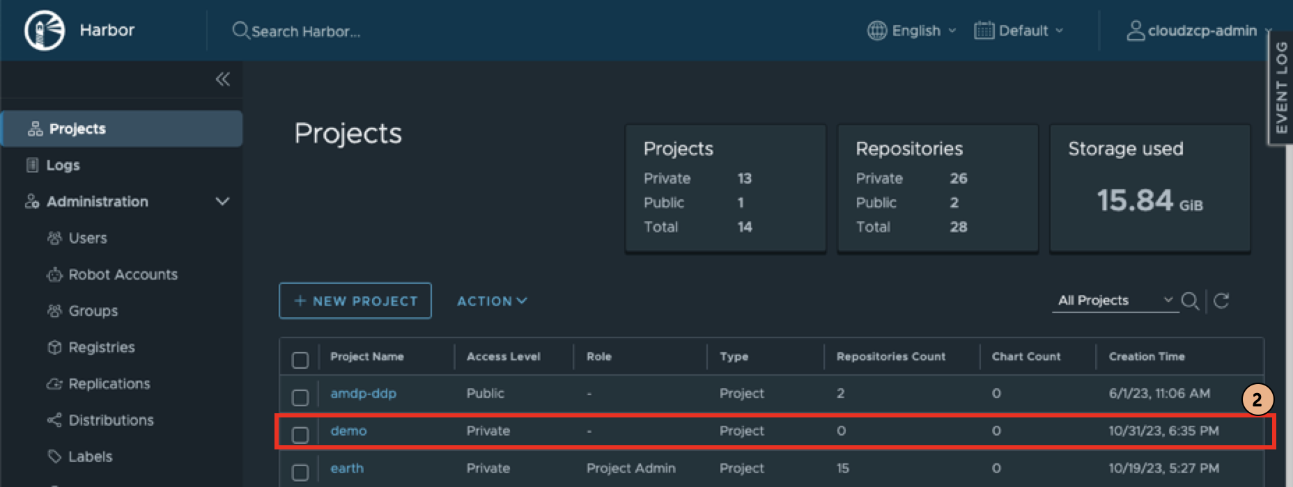Click the Registries cube icon
The width and height of the screenshot is (1293, 487).
click(x=54, y=347)
